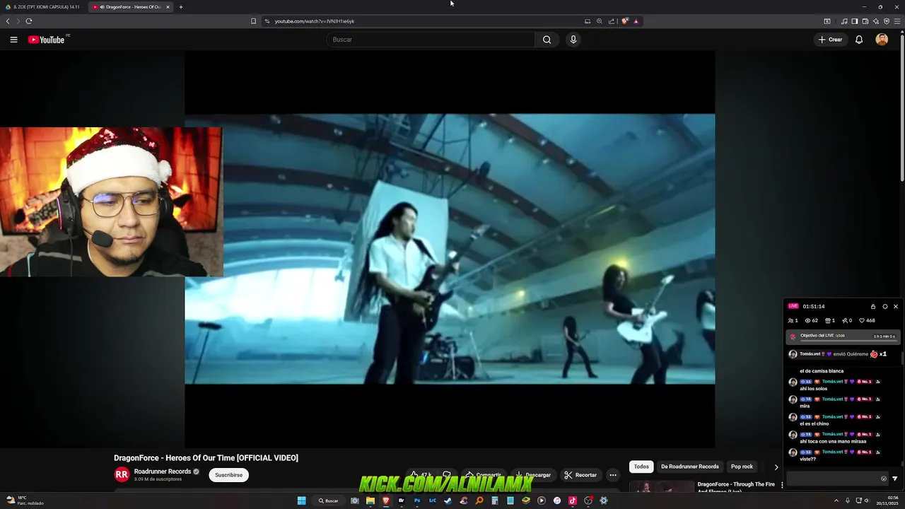The width and height of the screenshot is (905, 509).
Task: Open weather widget 18°C Parc. nublado
Action: [x=25, y=501]
